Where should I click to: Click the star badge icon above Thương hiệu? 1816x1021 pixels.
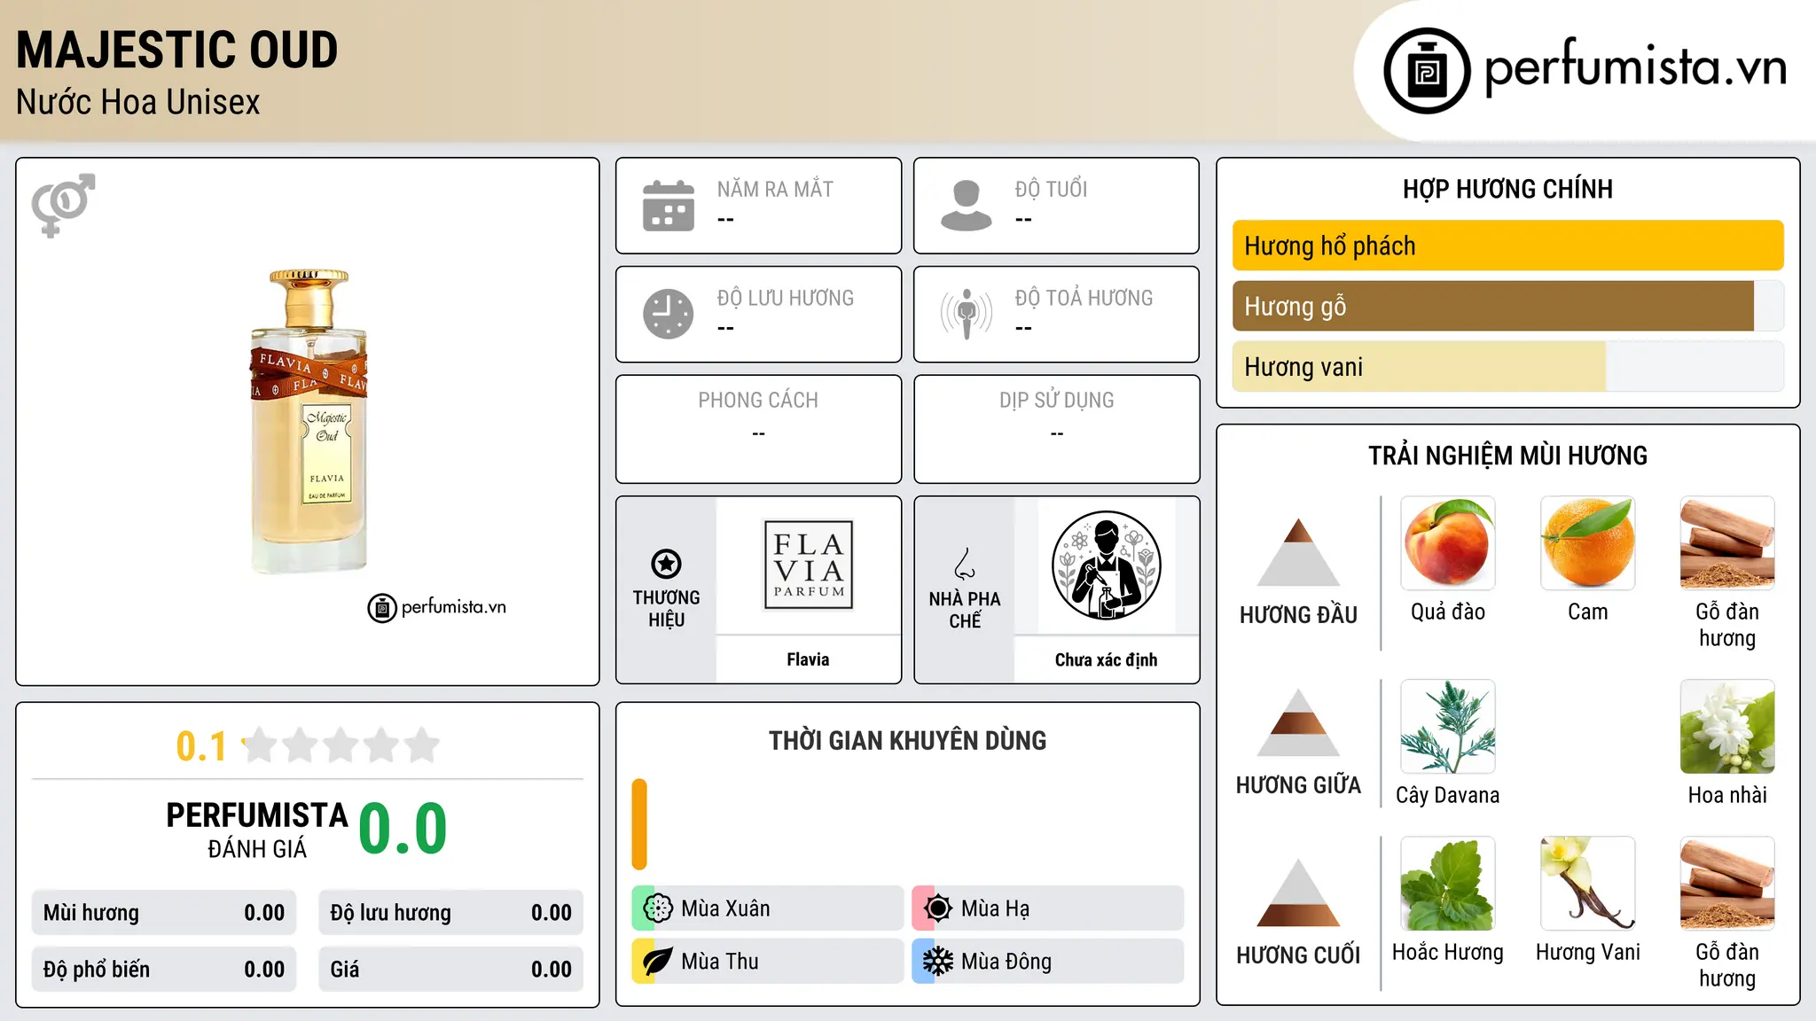click(666, 564)
